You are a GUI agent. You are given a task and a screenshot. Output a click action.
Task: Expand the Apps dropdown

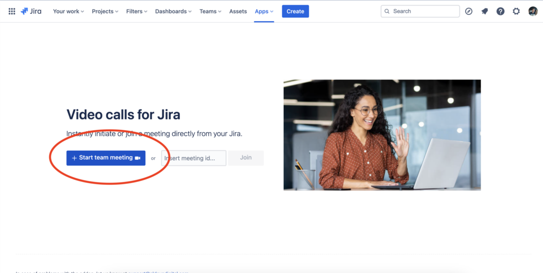coord(264,12)
